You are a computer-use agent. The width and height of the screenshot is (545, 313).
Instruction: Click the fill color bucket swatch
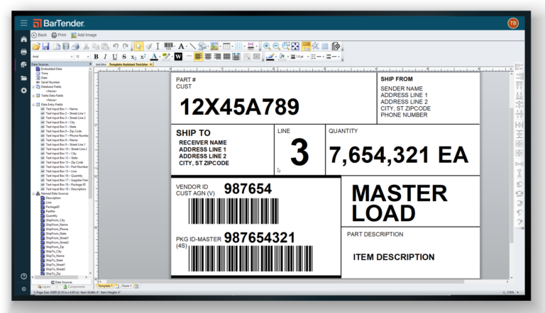click(x=282, y=57)
